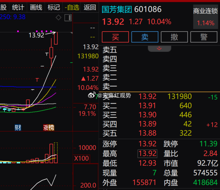Image resolution: width=220 pixels, height=190 pixels.
Task: Click the 买三 bid price 13.90
Action: 147,115
